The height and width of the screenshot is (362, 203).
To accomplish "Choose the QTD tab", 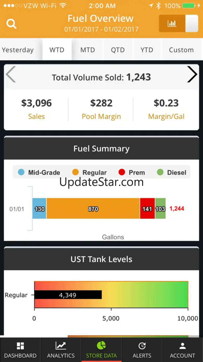I will coord(118,50).
